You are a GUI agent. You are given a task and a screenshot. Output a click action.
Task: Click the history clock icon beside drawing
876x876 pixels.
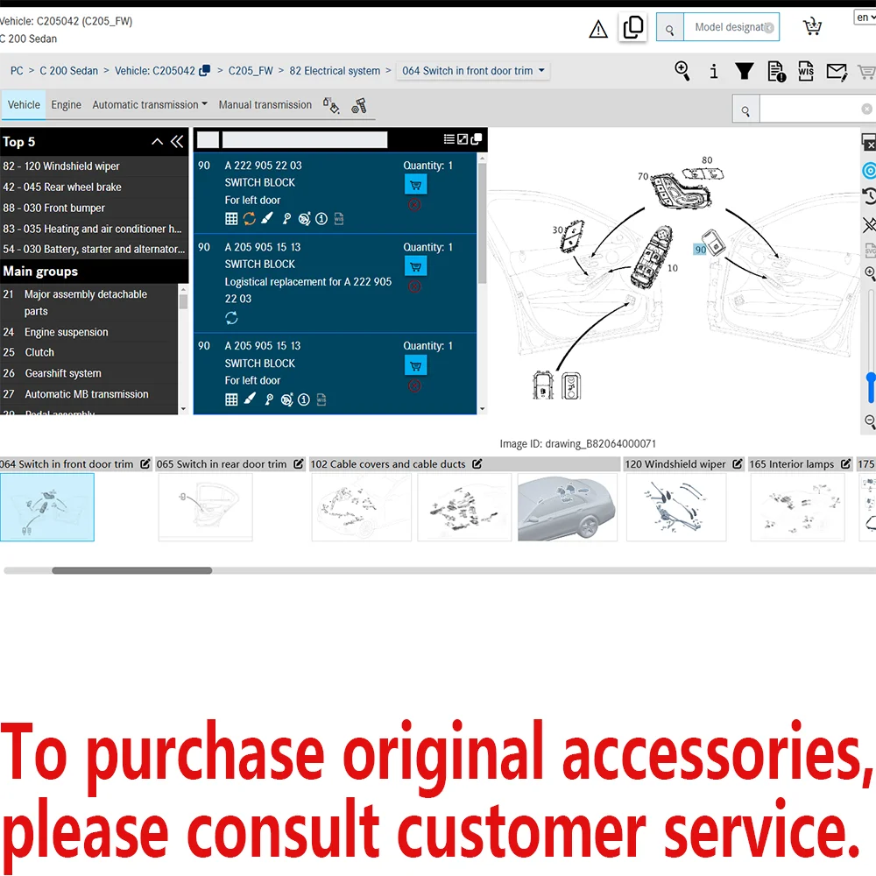coord(869,196)
